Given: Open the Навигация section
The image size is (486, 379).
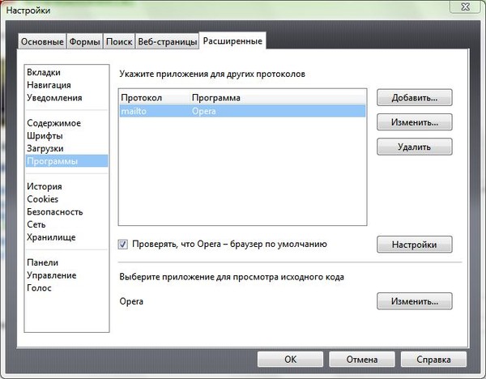Looking at the screenshot, I should [66, 85].
